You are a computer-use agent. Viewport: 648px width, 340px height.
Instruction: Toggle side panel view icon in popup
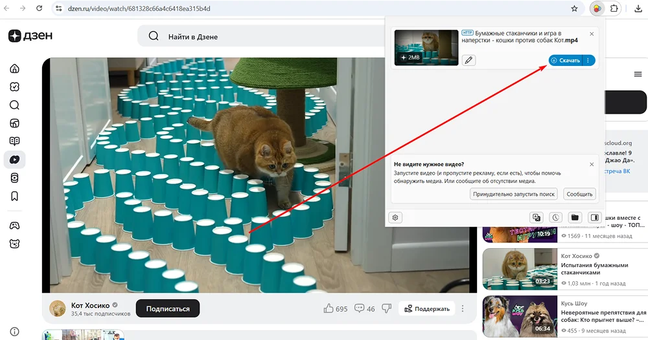(594, 217)
